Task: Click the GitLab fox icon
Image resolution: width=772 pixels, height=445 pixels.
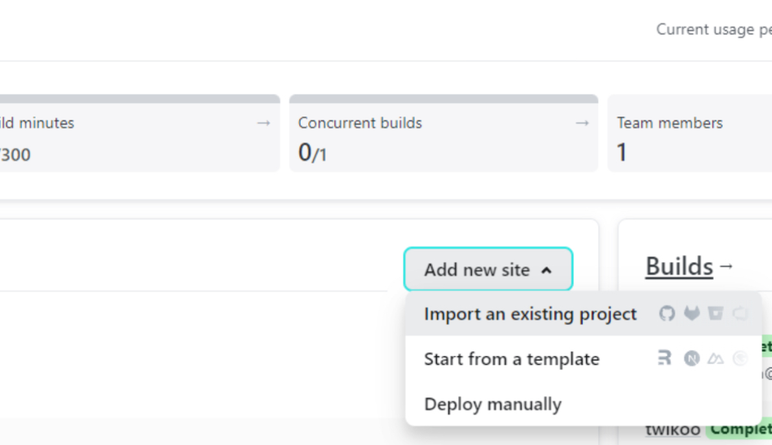Action: (x=692, y=313)
